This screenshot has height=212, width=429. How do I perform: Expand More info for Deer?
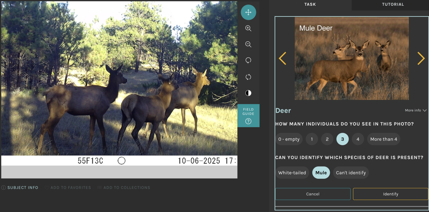tap(416, 110)
